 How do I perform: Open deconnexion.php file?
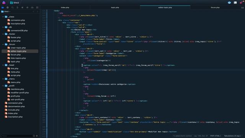16,107
